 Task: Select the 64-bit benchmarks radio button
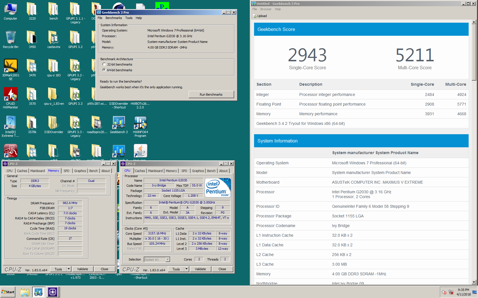pyautogui.click(x=104, y=70)
